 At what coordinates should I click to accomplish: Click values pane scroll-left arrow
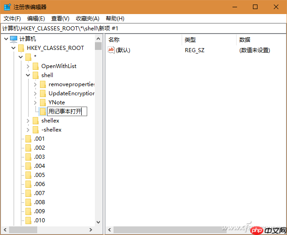click(x=109, y=230)
